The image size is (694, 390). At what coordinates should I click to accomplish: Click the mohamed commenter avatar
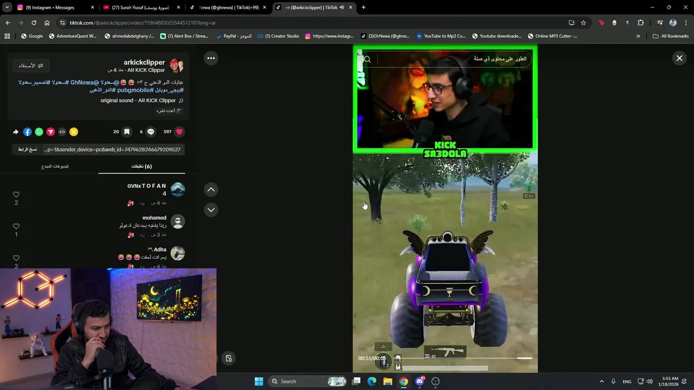178,222
